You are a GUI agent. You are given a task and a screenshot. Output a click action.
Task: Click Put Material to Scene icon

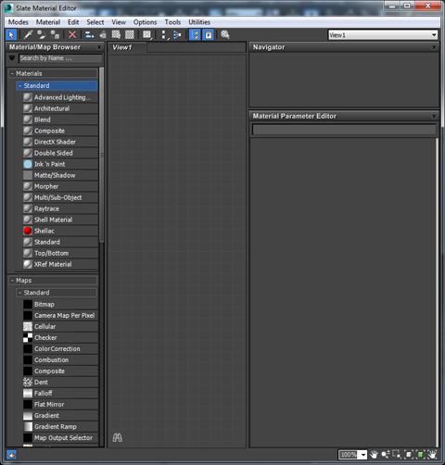41,34
